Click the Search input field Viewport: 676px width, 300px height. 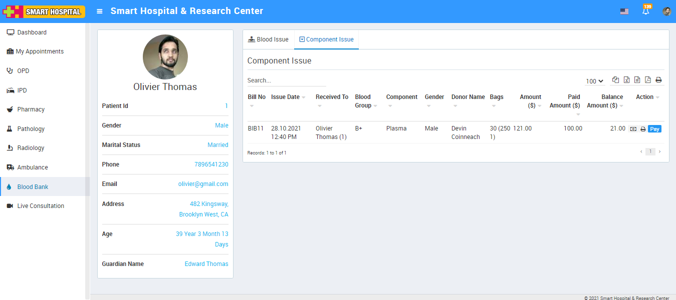[x=286, y=80]
